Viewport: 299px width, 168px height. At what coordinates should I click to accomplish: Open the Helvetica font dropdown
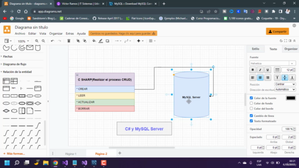pyautogui.click(x=272, y=63)
